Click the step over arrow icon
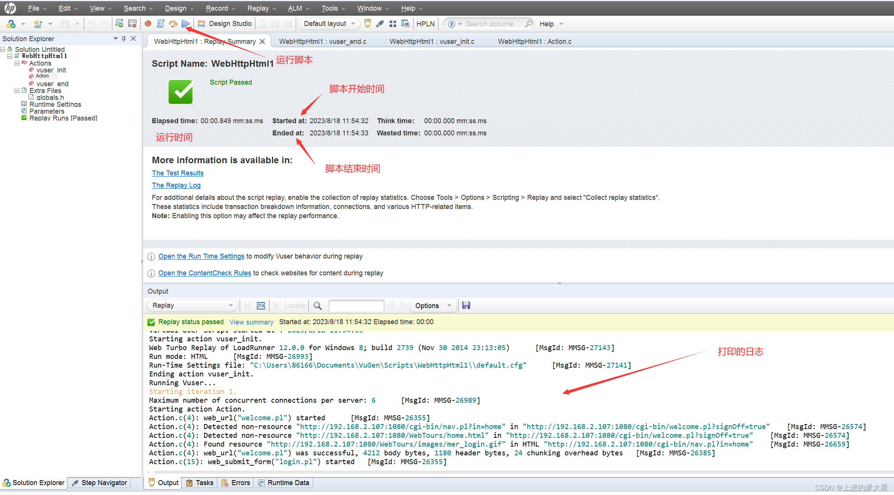Image resolution: width=894 pixels, height=495 pixels. coord(173,24)
